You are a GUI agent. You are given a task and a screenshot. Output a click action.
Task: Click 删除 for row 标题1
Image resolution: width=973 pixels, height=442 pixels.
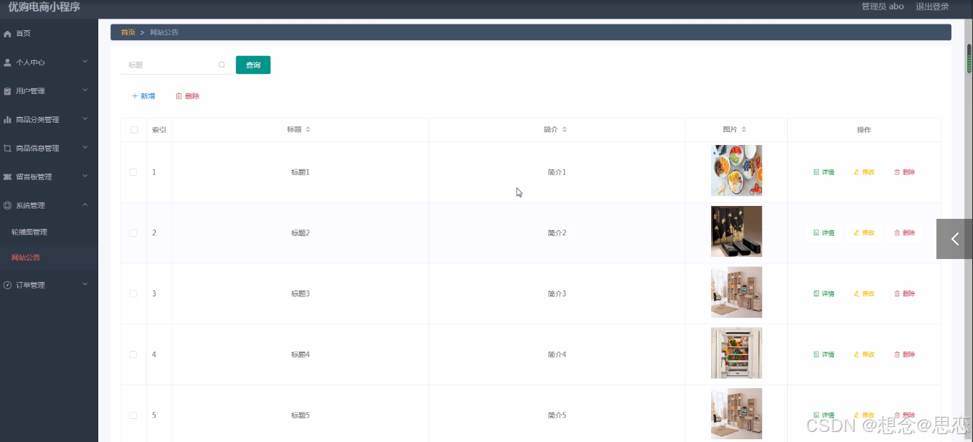[x=904, y=172]
